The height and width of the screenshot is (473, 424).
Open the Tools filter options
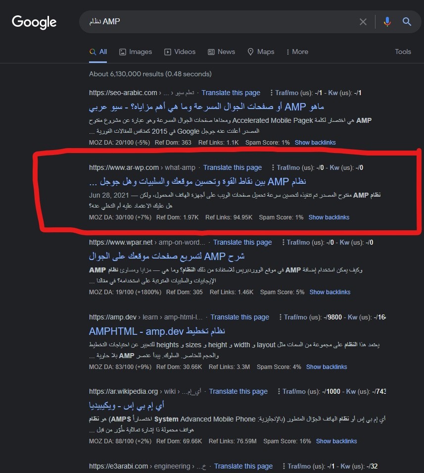[403, 52]
